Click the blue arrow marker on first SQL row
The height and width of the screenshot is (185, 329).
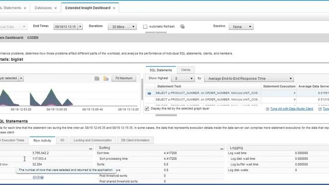click(150, 94)
